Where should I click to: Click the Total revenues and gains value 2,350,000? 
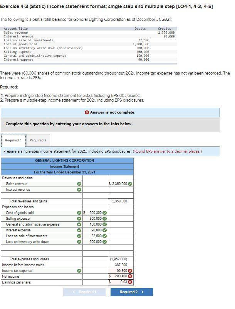120,201
